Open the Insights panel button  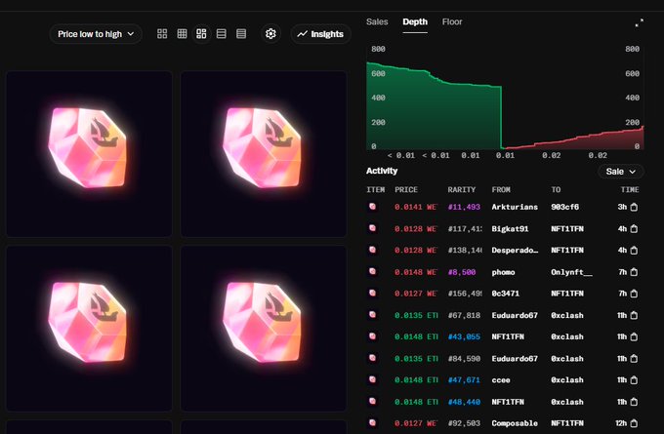point(320,34)
